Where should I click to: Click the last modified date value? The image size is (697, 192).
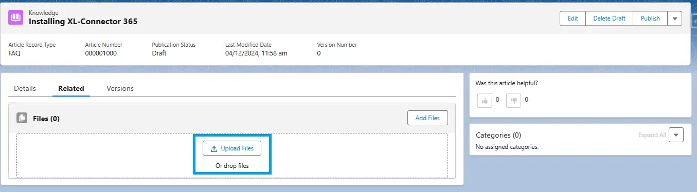click(256, 53)
